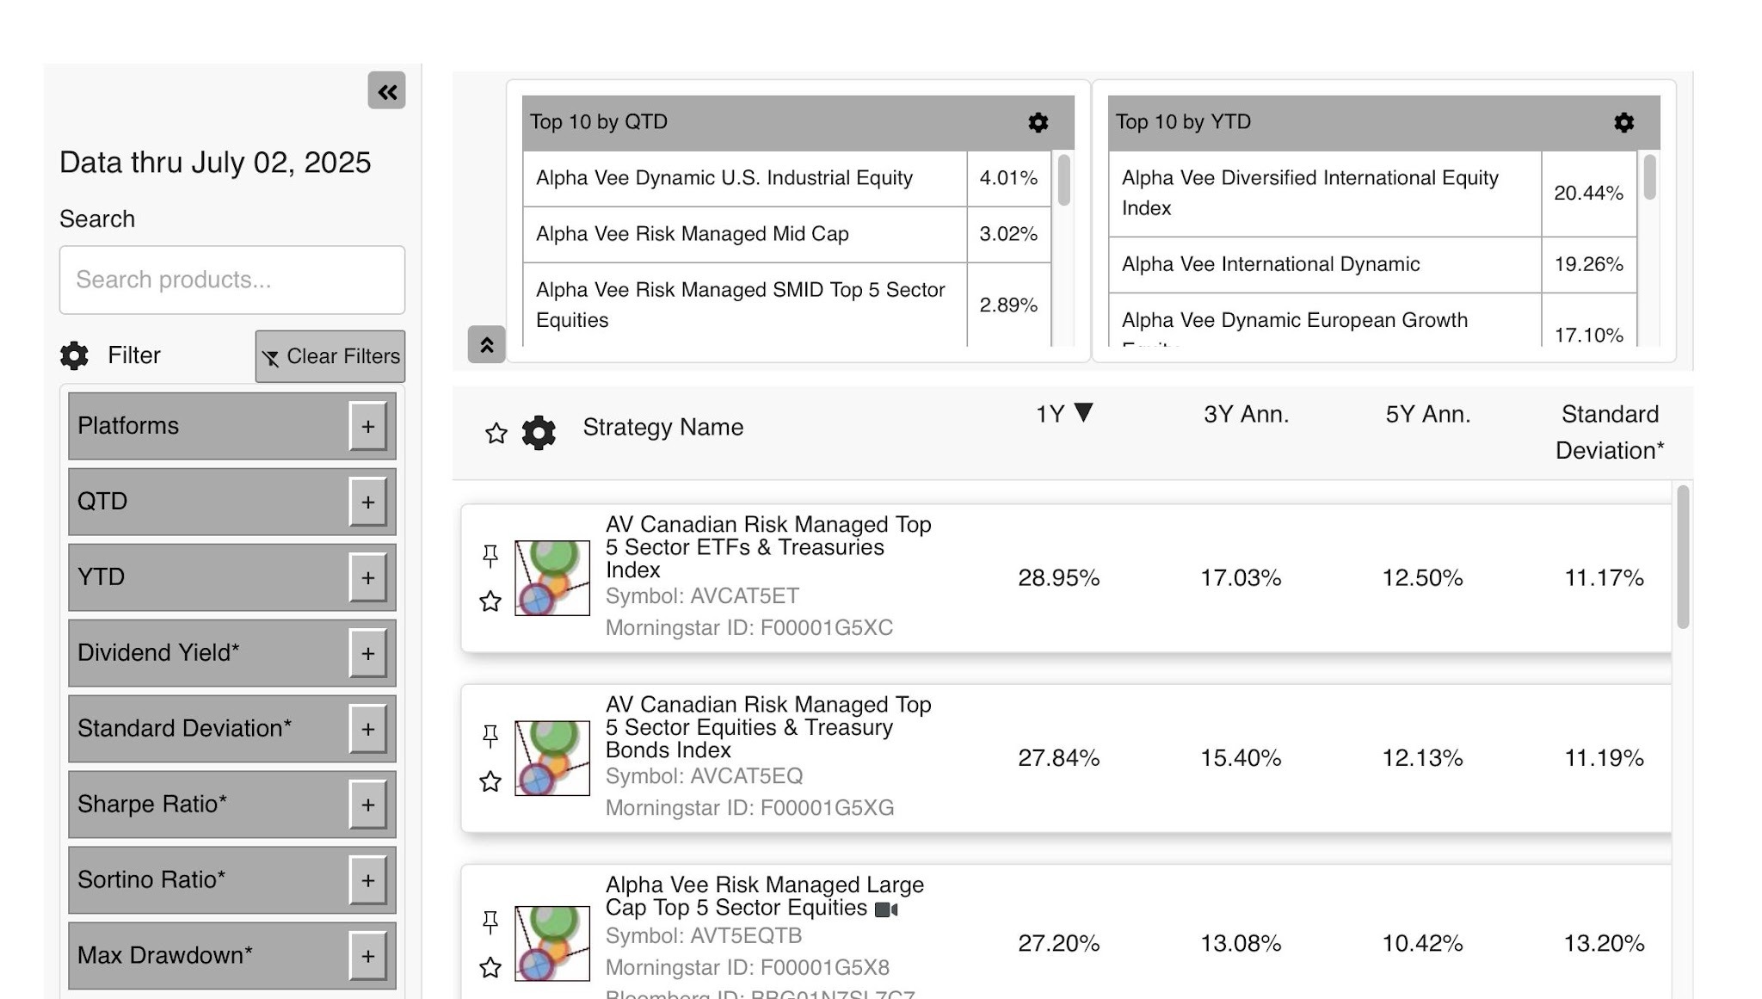The height and width of the screenshot is (999, 1762).
Task: Open strategy table column settings gear
Action: tap(539, 432)
